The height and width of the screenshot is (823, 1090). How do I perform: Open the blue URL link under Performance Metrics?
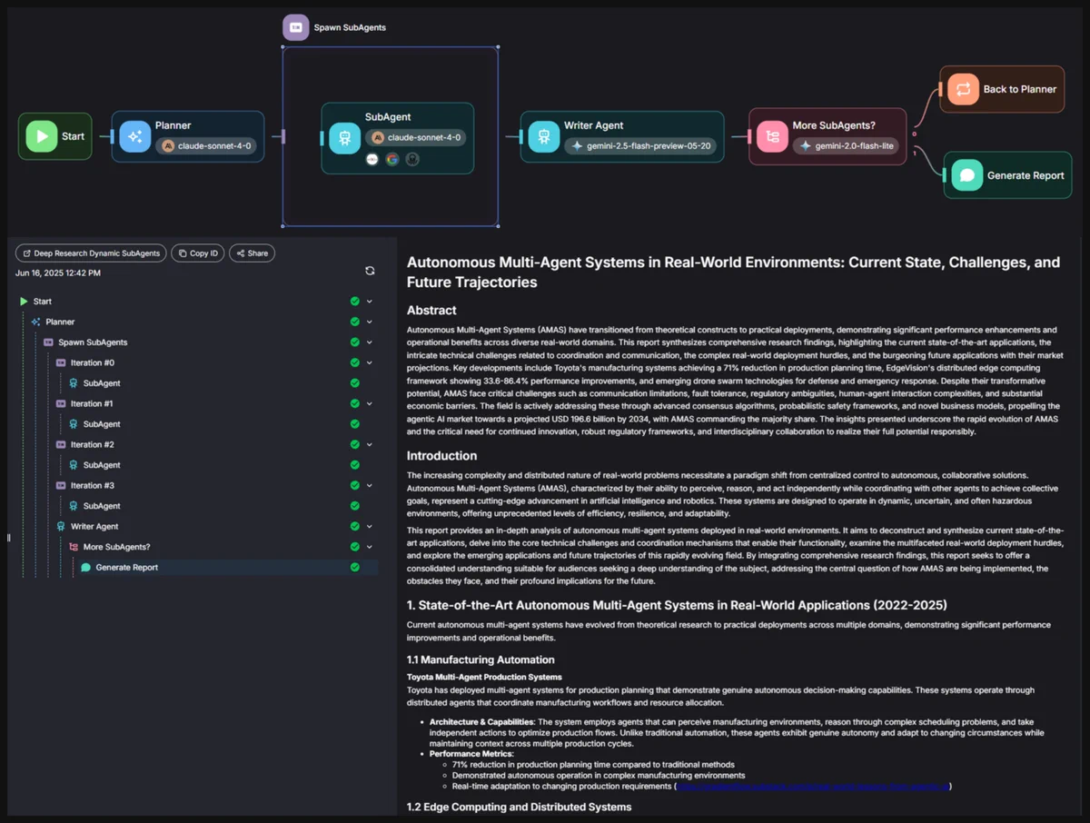point(813,787)
